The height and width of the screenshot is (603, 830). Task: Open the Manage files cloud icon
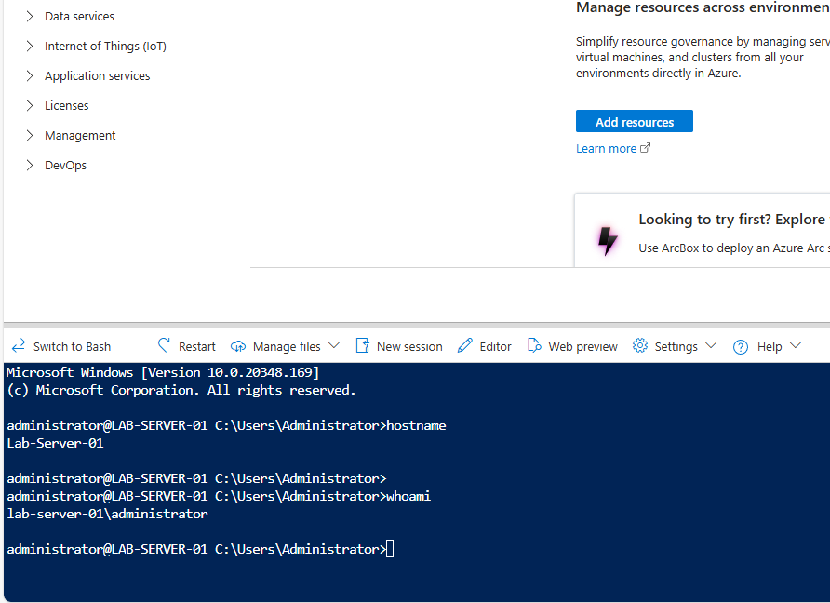tap(238, 345)
